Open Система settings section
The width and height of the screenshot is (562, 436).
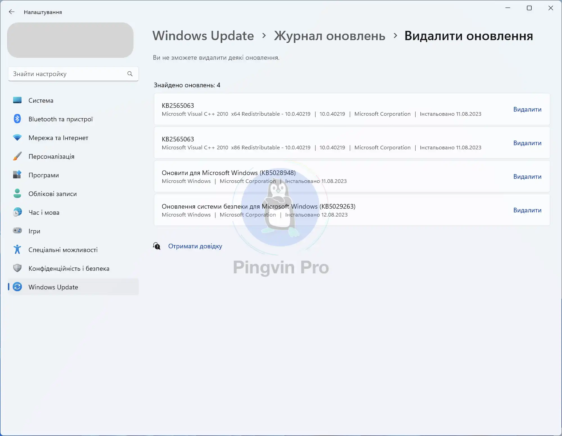pyautogui.click(x=73, y=100)
